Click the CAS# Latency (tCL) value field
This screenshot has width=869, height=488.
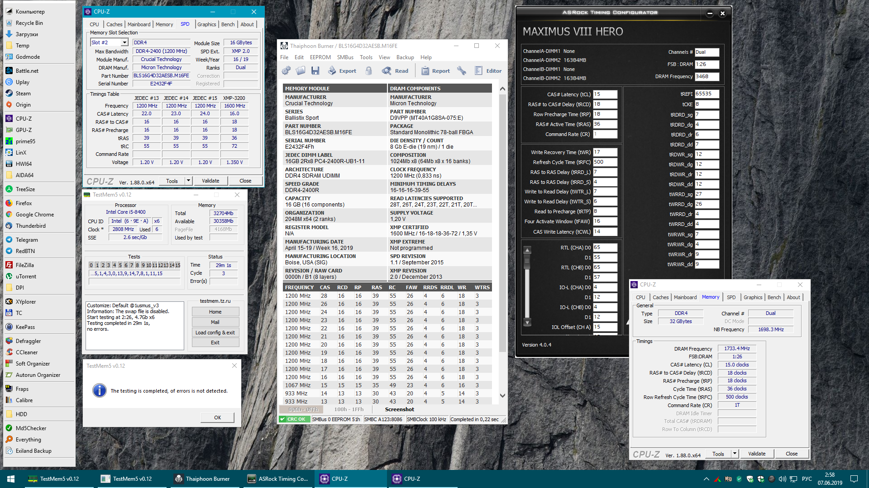(605, 94)
